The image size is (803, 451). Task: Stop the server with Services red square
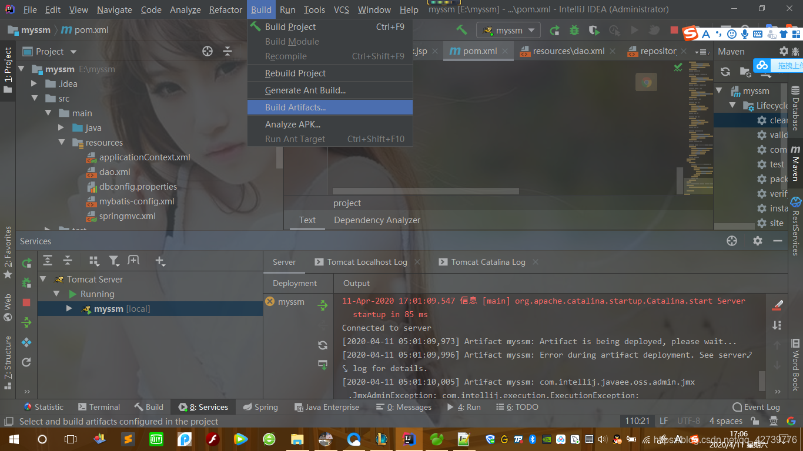[26, 302]
